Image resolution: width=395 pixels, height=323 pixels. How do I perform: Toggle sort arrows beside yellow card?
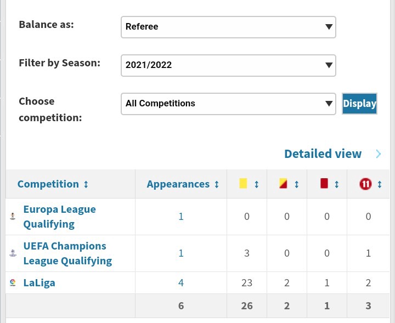(x=256, y=184)
